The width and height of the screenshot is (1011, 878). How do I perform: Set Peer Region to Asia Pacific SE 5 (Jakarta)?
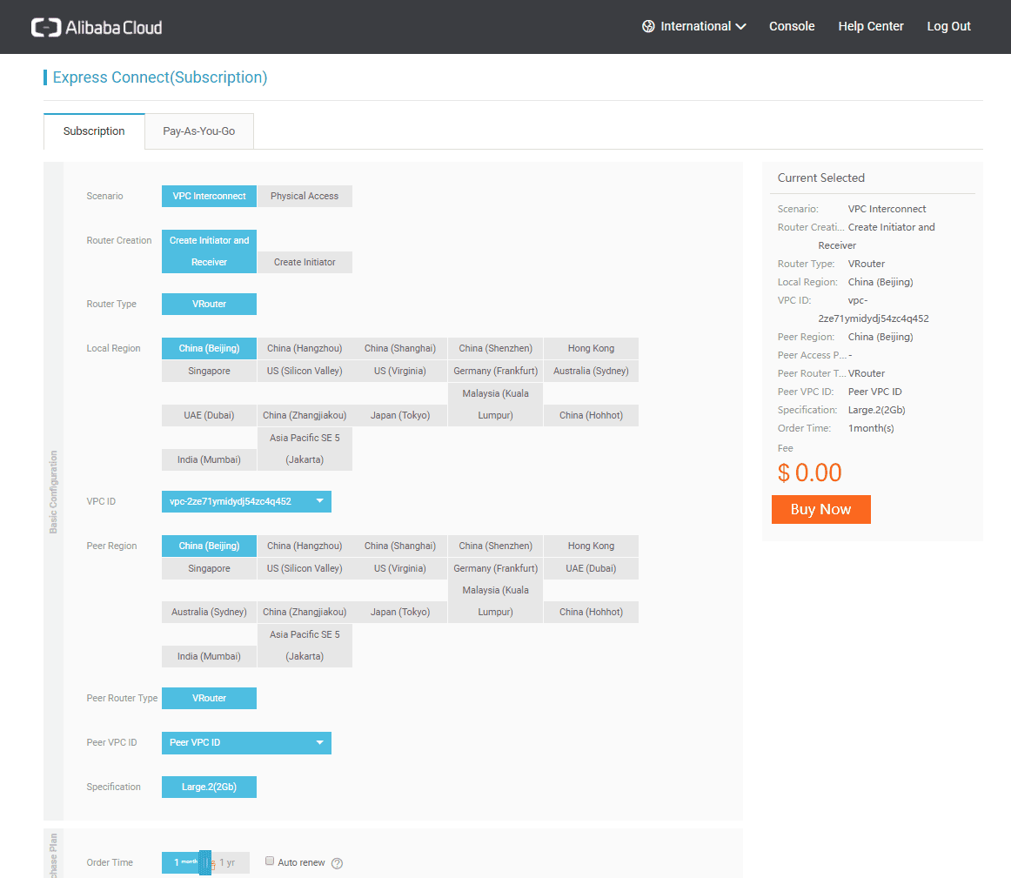[x=305, y=646]
